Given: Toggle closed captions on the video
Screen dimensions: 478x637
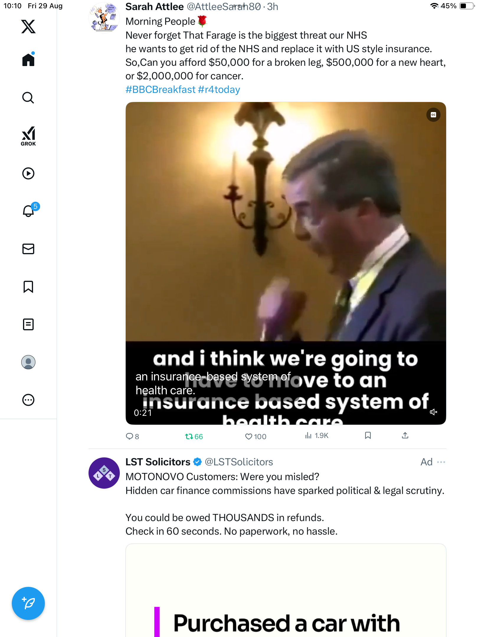Looking at the screenshot, I should 433,115.
